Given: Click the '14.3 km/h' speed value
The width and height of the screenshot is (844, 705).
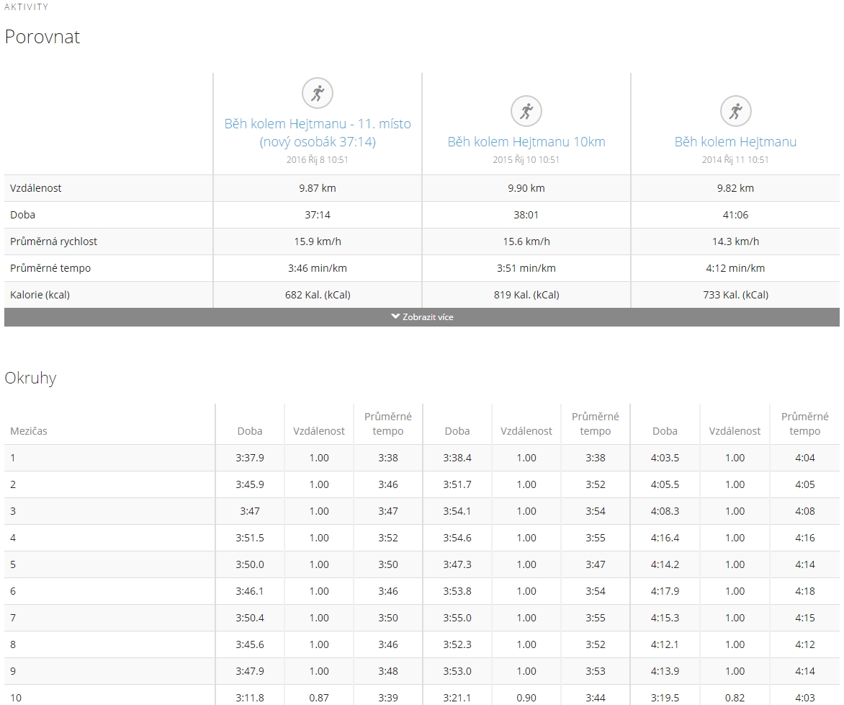Looking at the screenshot, I should click(735, 241).
